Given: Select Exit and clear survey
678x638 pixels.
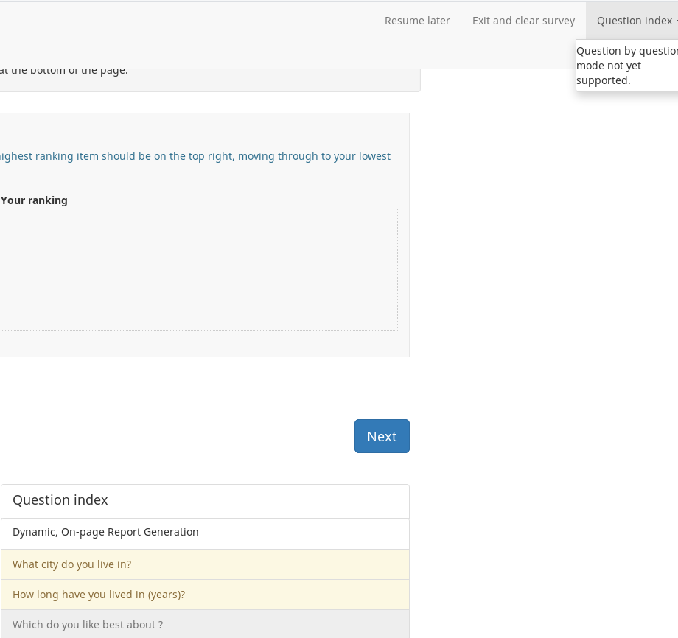Looking at the screenshot, I should 523,21.
